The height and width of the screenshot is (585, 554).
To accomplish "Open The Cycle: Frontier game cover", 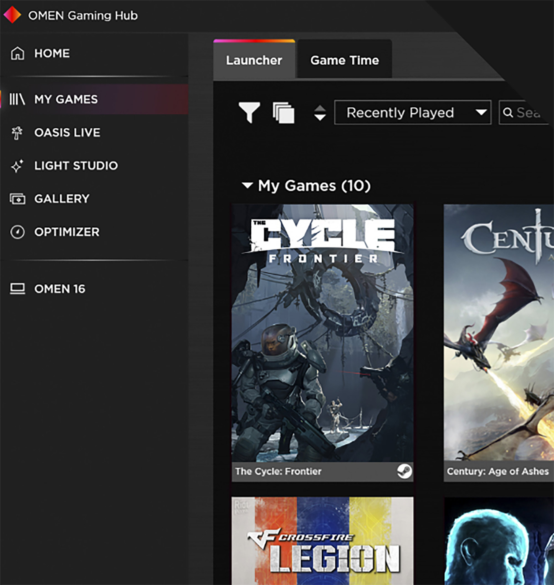I will click(x=322, y=333).
